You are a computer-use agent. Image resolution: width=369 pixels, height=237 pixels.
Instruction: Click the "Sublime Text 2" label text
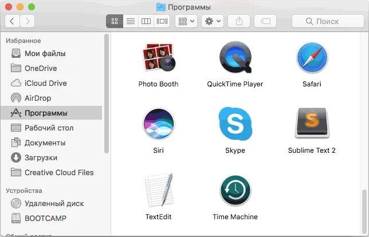312,150
